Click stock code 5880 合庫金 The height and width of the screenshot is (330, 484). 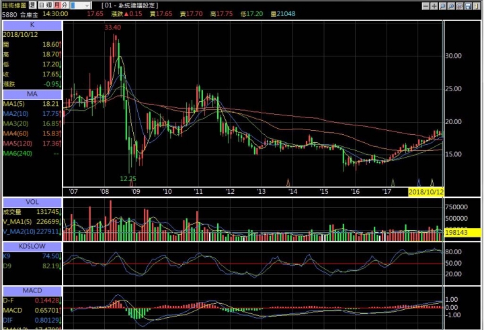19,14
